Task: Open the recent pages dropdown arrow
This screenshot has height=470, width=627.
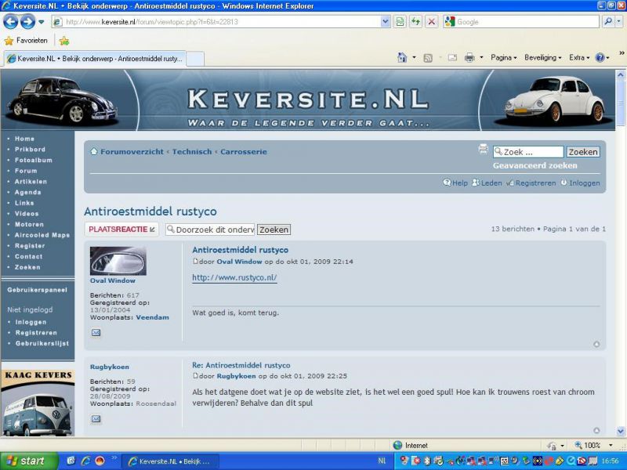Action: [42, 22]
